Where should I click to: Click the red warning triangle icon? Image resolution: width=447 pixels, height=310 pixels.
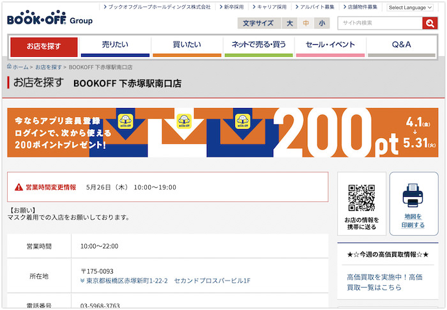click(19, 187)
